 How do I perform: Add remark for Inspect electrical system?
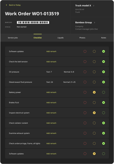[x=51, y=113]
